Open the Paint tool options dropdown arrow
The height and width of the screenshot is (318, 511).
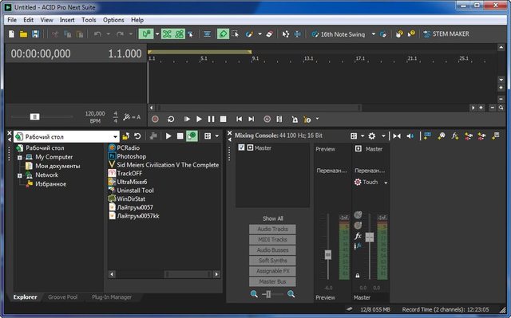(x=259, y=33)
